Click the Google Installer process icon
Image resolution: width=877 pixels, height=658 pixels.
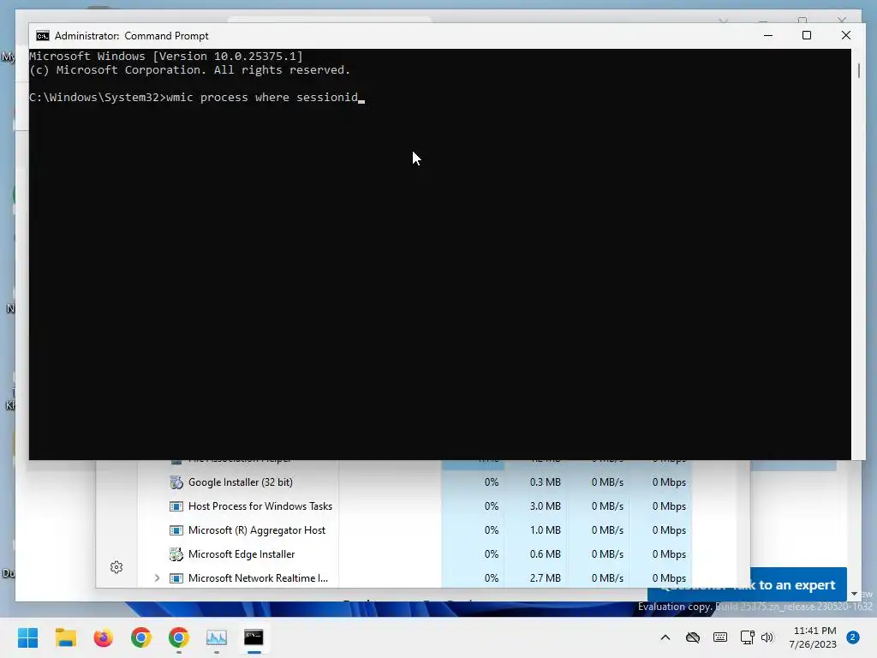(x=176, y=482)
